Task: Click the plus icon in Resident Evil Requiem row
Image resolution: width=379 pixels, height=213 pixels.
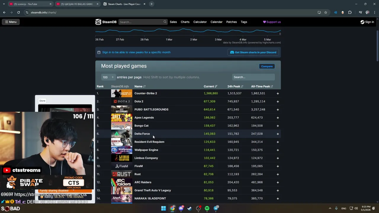Action: tap(277, 142)
